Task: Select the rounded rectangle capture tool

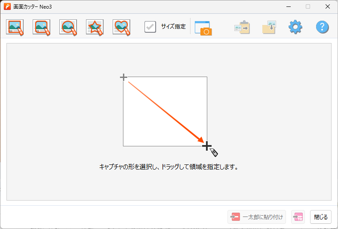Action: (x=42, y=27)
